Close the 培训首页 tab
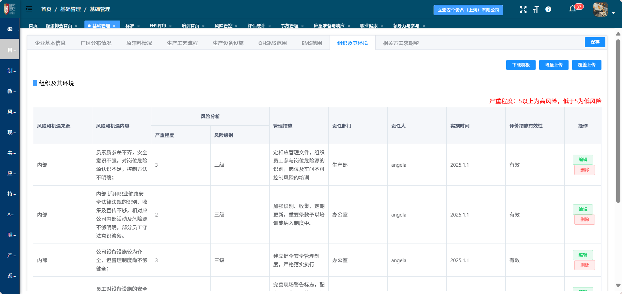The height and width of the screenshot is (294, 622). [203, 26]
